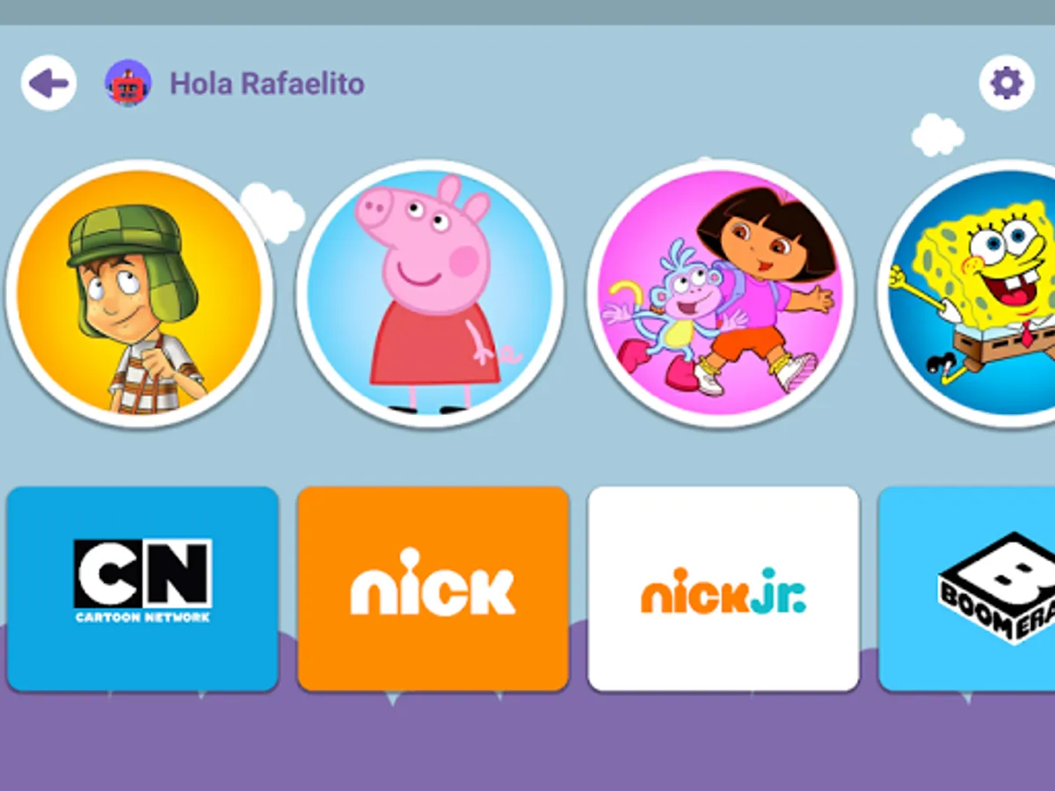The height and width of the screenshot is (791, 1055).
Task: Tap the red robot profile avatar
Action: coord(127,84)
